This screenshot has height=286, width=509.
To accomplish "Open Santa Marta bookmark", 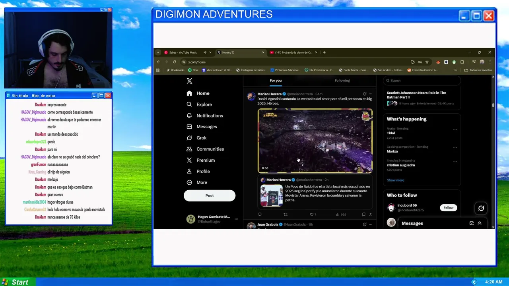I will [x=354, y=70].
